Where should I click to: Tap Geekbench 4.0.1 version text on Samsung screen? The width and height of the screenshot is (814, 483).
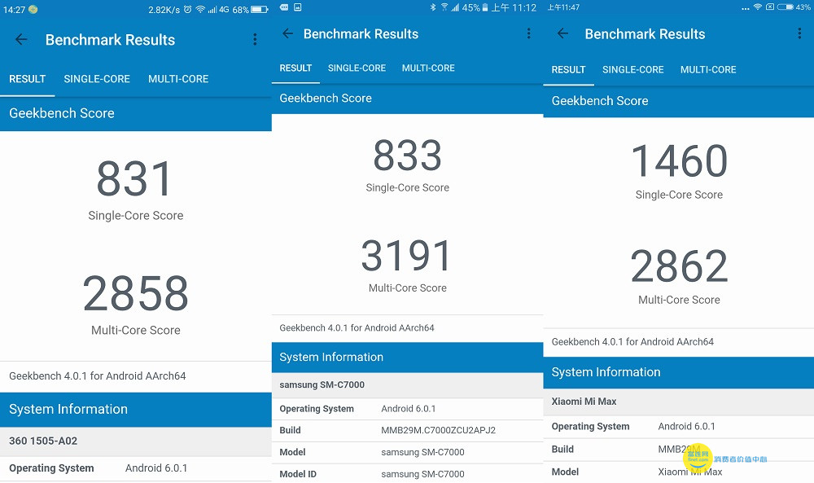357,327
